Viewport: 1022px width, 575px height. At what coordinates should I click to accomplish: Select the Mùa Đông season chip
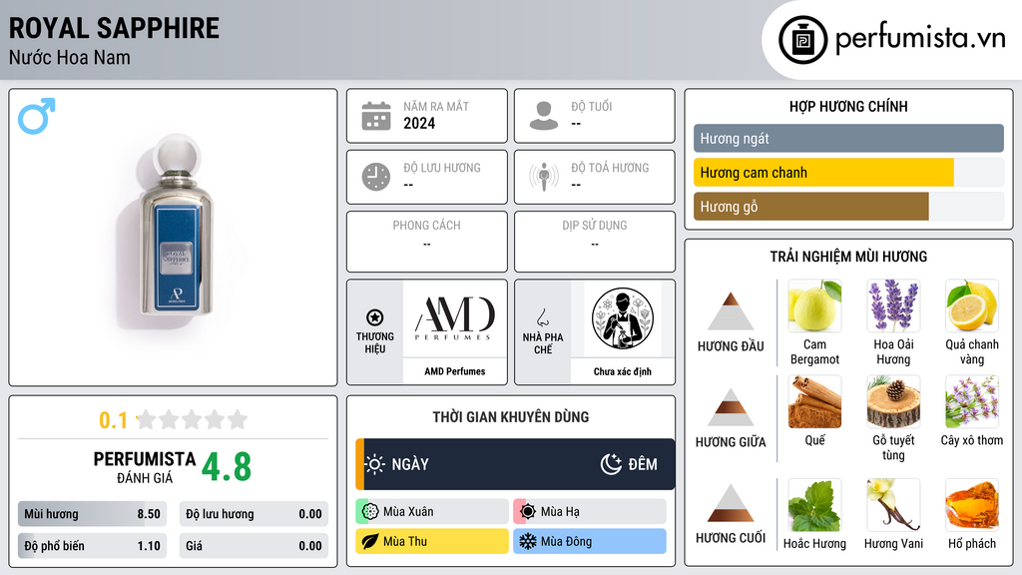590,541
